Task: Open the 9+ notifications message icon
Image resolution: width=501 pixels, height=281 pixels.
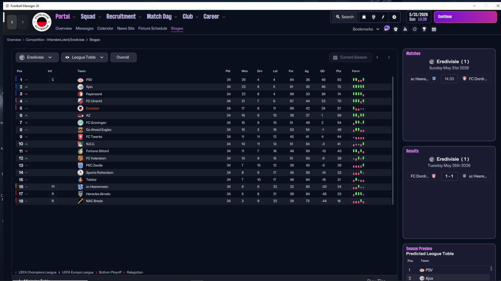Action: click(x=387, y=28)
